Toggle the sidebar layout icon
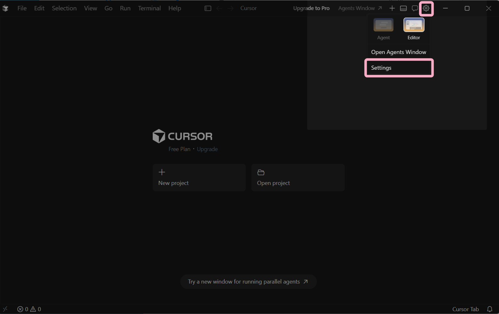Screen dimensions: 499x314 (208, 8)
